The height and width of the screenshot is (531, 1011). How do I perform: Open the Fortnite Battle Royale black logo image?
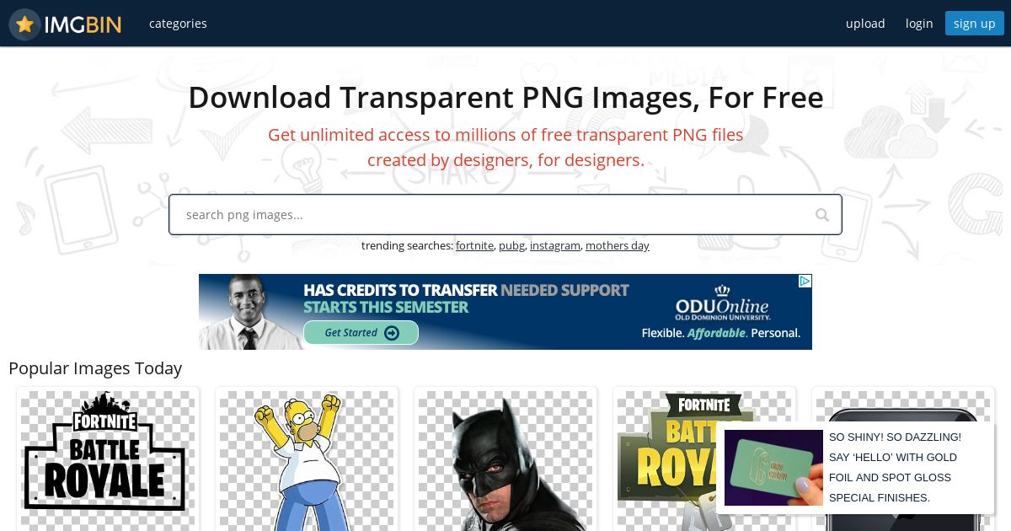coord(108,459)
